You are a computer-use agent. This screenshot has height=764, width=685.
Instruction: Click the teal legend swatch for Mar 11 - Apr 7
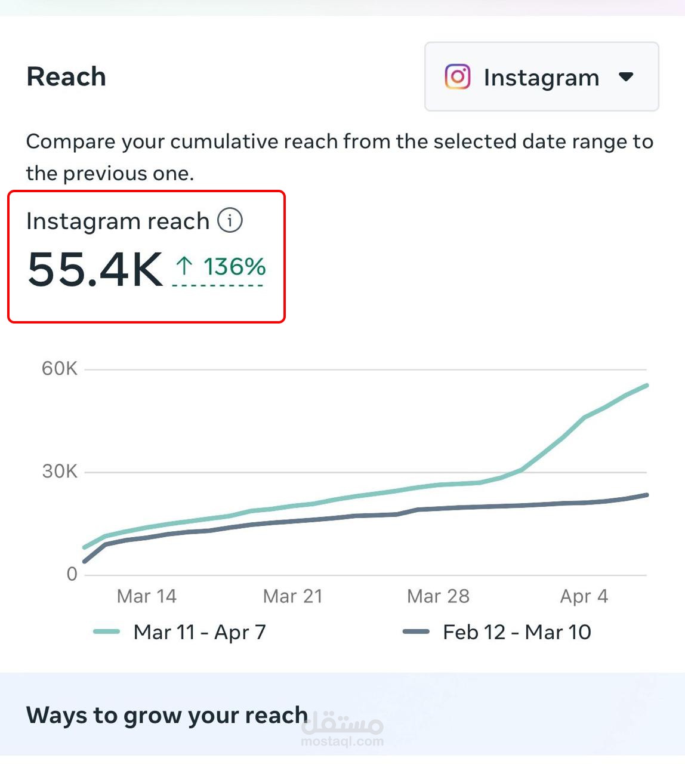pos(107,631)
